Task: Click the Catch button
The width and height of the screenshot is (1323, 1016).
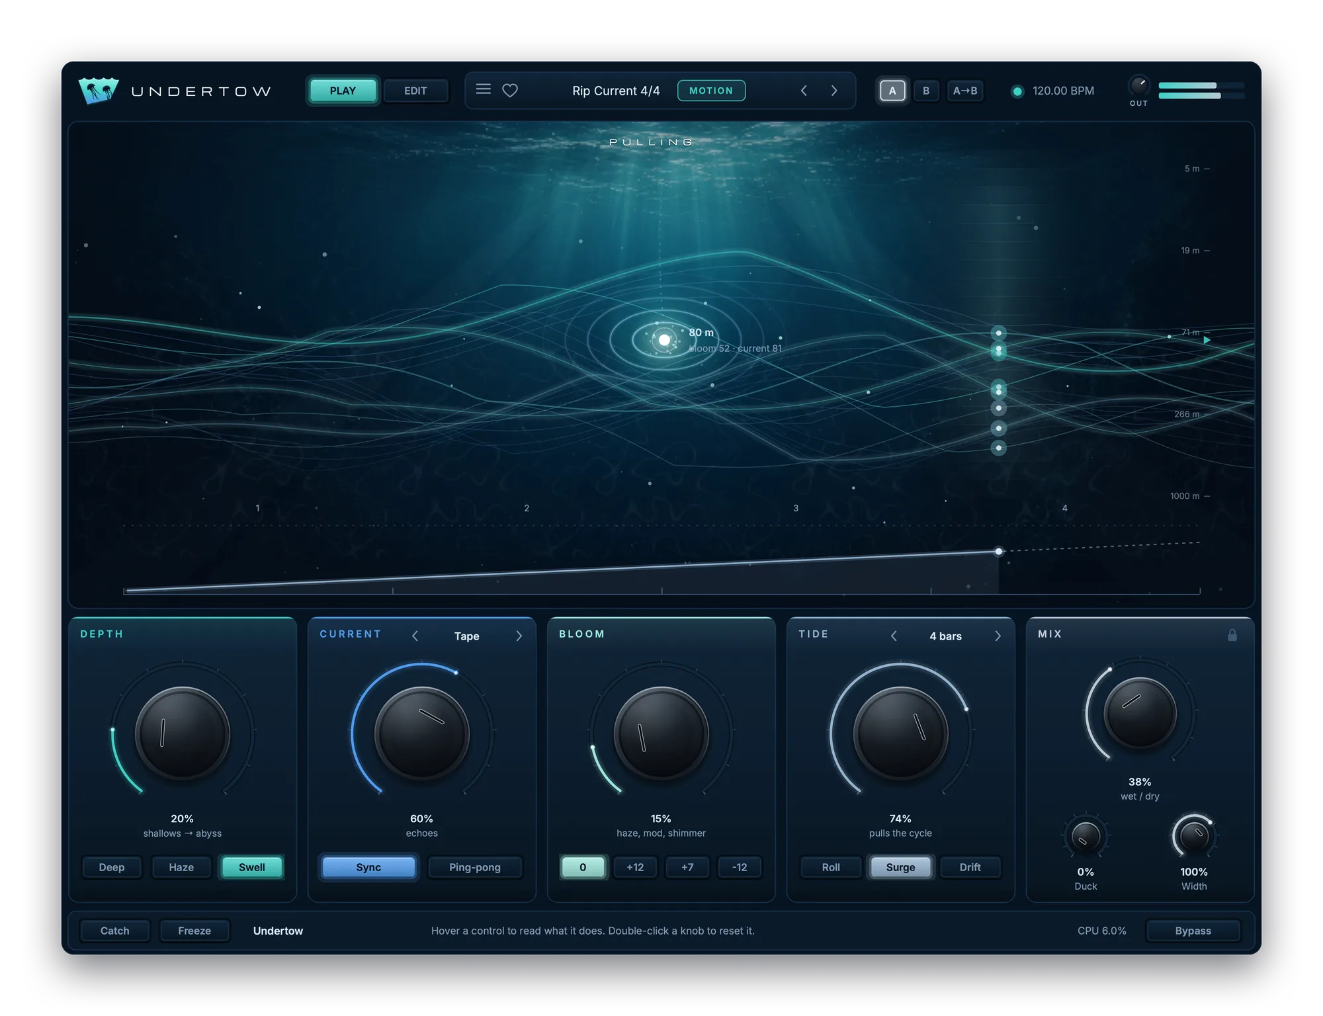Action: tap(114, 931)
